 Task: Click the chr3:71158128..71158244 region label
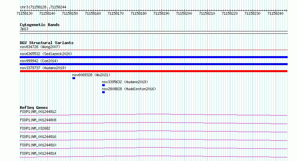(43, 7)
